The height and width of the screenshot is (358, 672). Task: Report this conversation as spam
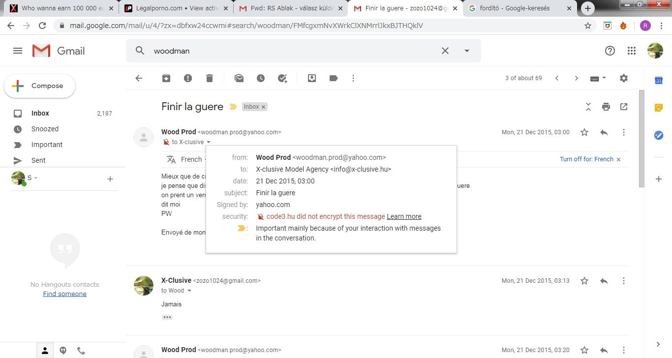click(188, 78)
